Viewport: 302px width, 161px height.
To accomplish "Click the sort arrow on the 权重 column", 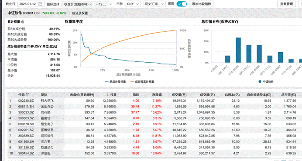I will tap(107, 95).
